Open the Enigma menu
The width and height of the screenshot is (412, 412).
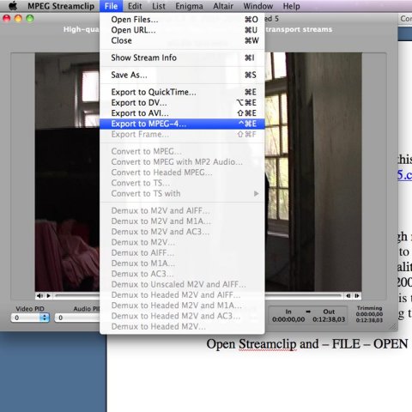click(x=189, y=6)
